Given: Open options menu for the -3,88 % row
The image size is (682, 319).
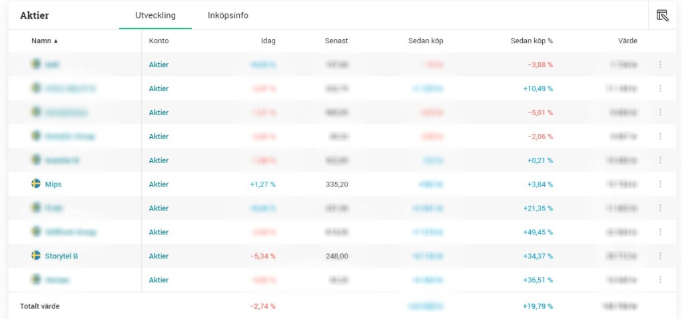Looking at the screenshot, I should click(660, 65).
